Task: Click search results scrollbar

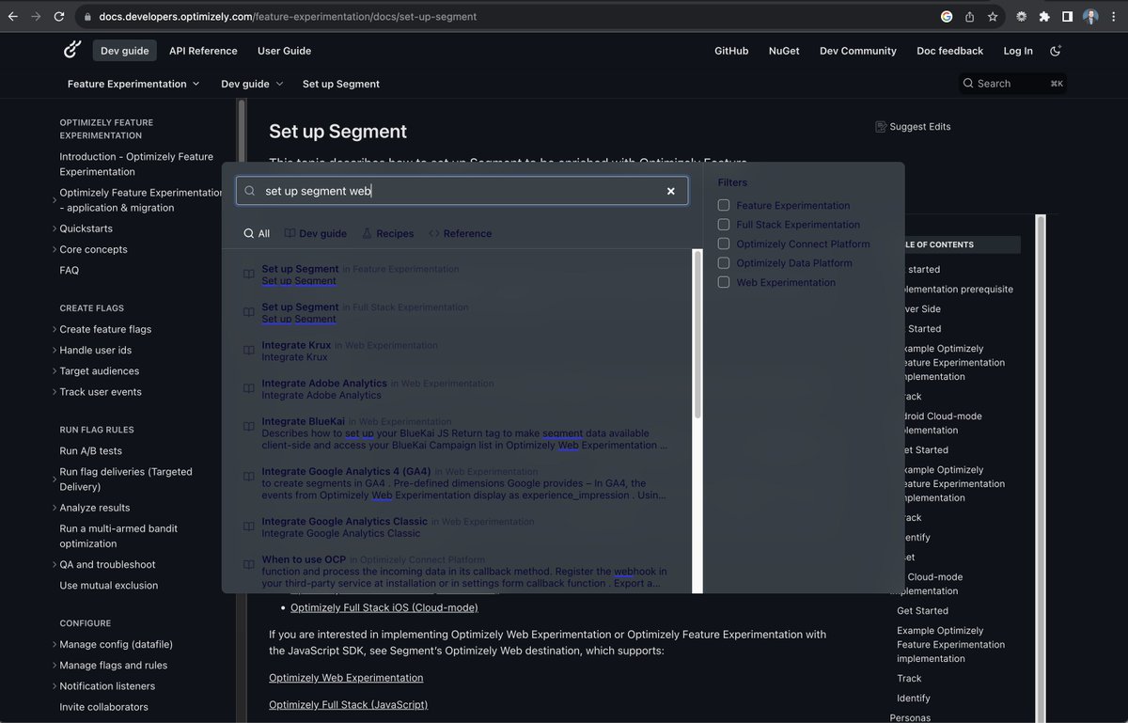Action: click(697, 334)
